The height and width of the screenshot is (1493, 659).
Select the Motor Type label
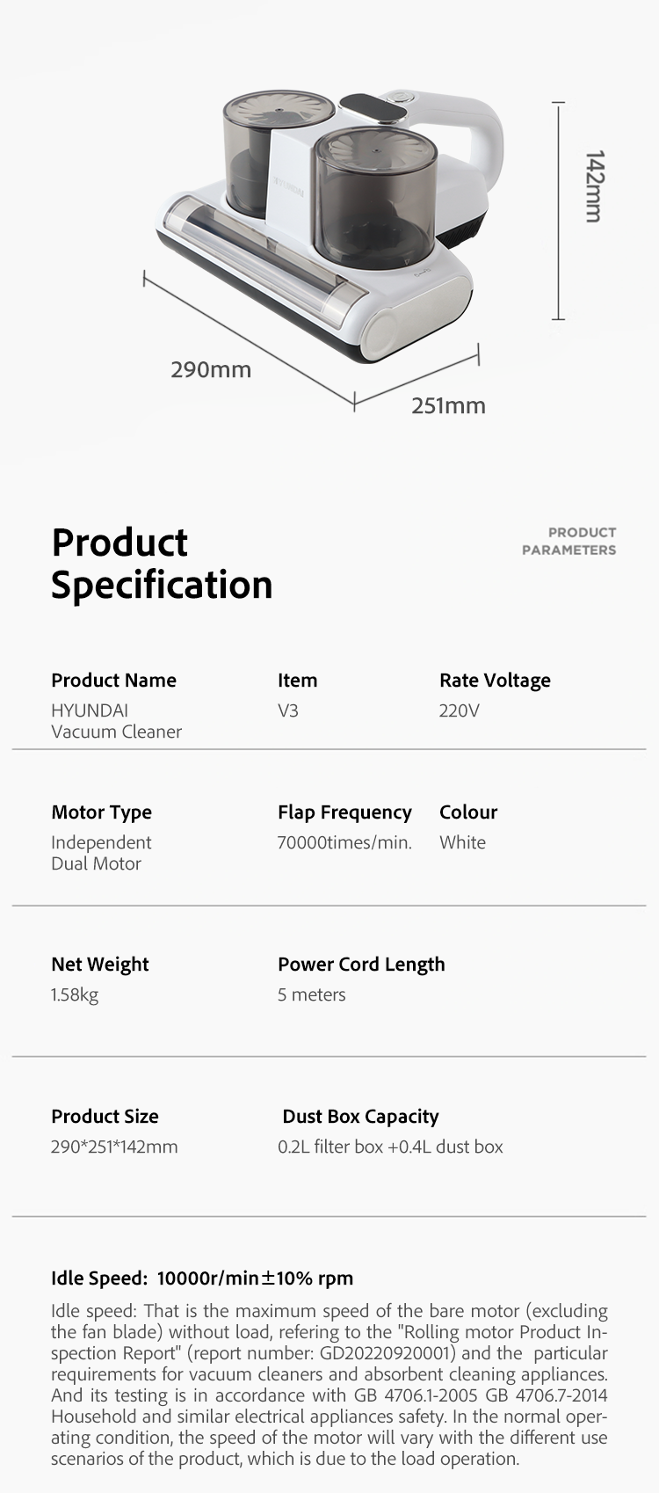(101, 812)
